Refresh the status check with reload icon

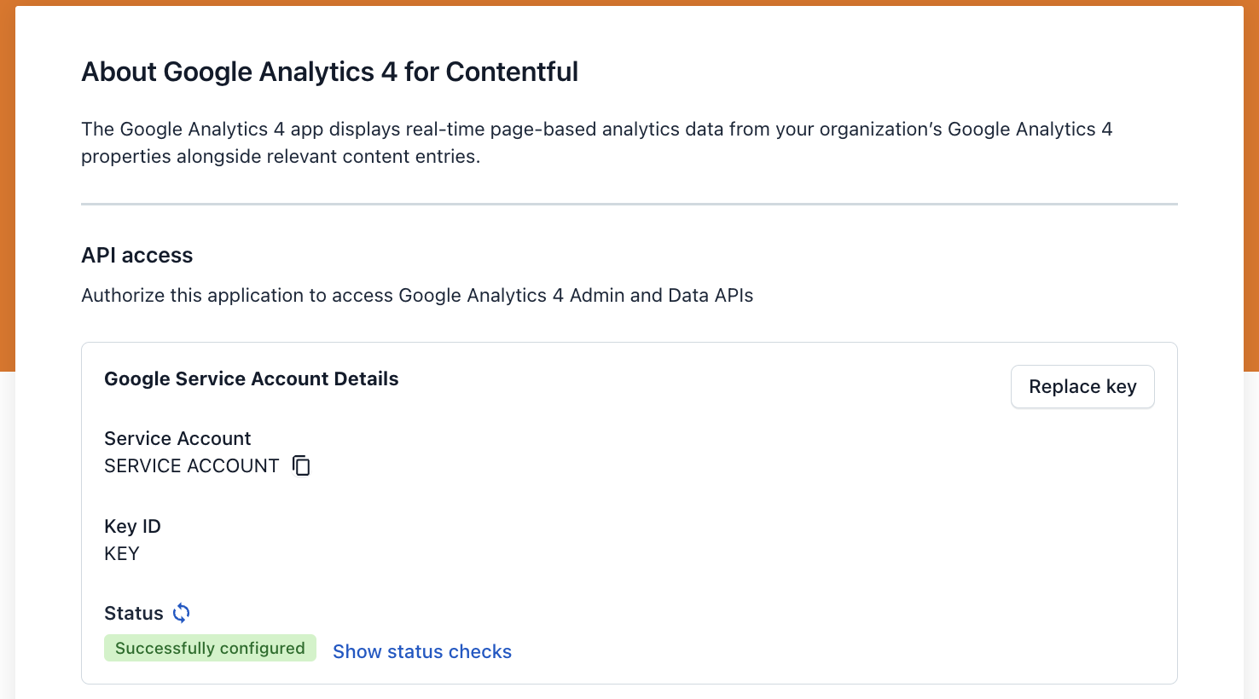182,613
